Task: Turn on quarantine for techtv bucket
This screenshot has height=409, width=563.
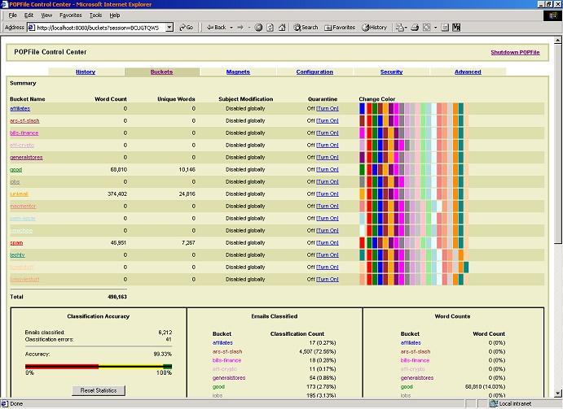Action: click(327, 255)
